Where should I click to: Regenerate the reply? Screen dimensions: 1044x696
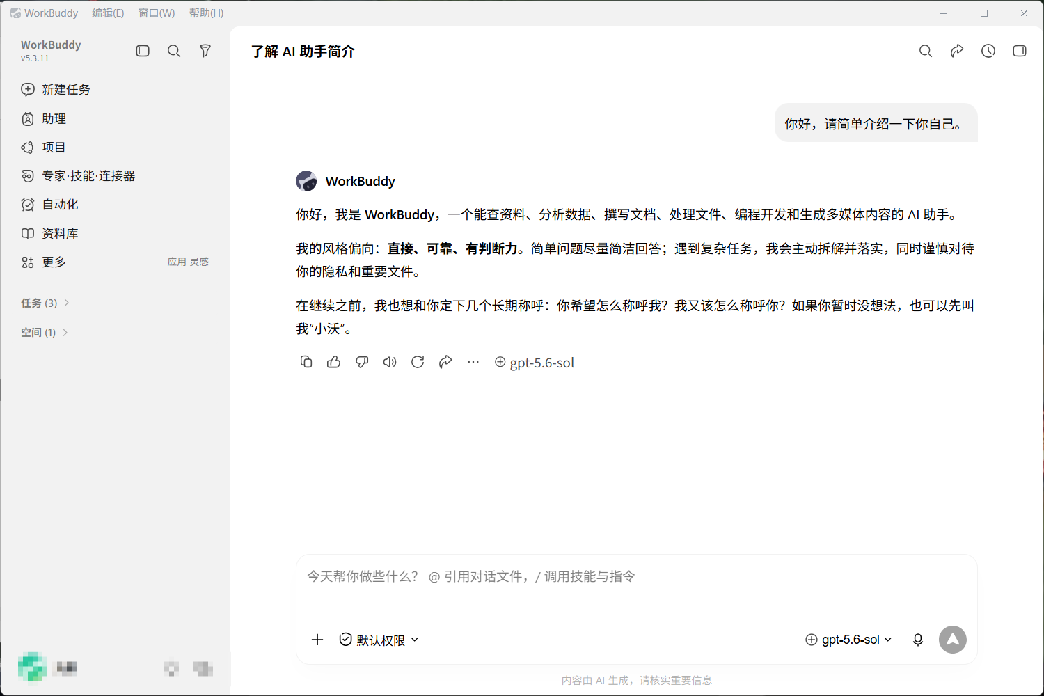pos(418,362)
